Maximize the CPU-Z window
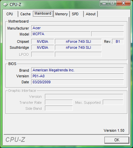Image resolution: width=133 pixels, height=148 pixels. [112, 3]
